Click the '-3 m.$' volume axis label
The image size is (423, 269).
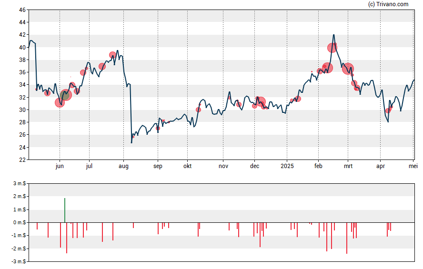pos(19,261)
